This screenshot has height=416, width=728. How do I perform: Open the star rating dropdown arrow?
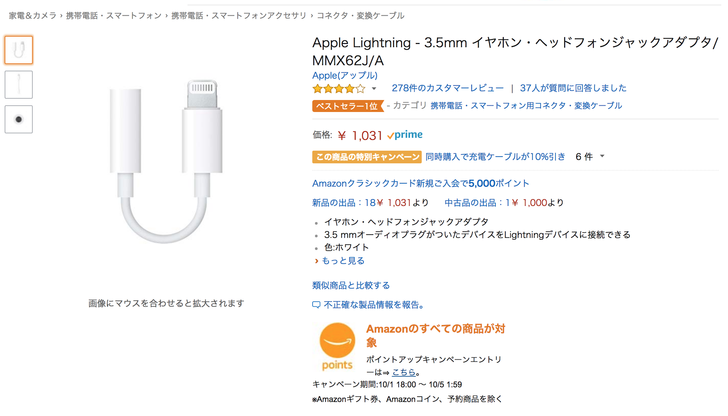click(x=374, y=89)
